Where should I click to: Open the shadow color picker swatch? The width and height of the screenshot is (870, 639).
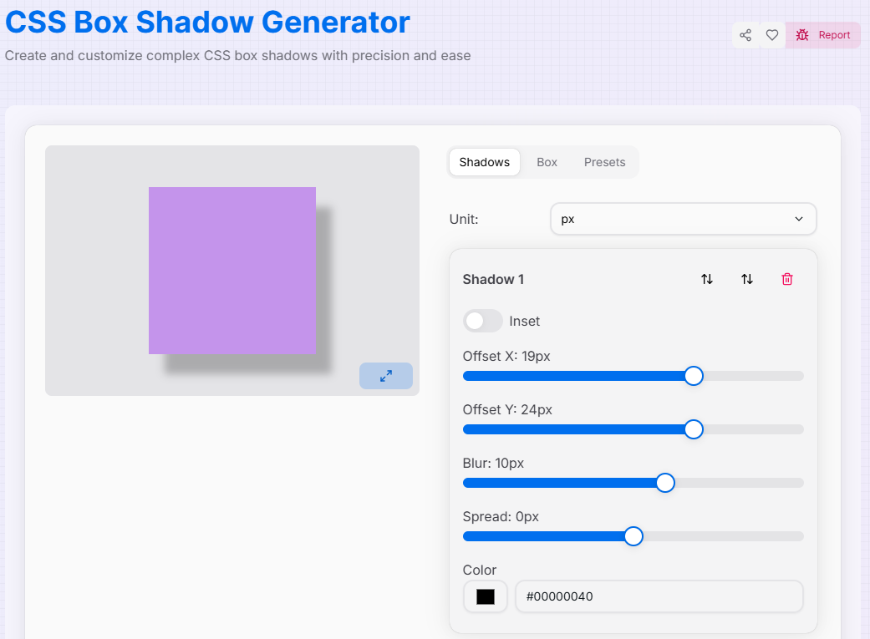tap(485, 596)
